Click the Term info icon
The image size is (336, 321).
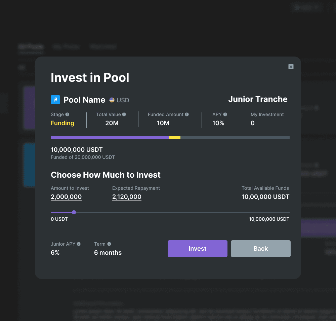click(x=109, y=244)
